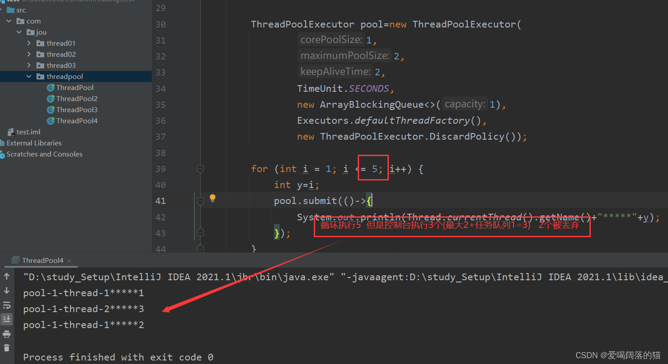
Task: Select ThreadPool3 in the project tree
Action: (77, 110)
